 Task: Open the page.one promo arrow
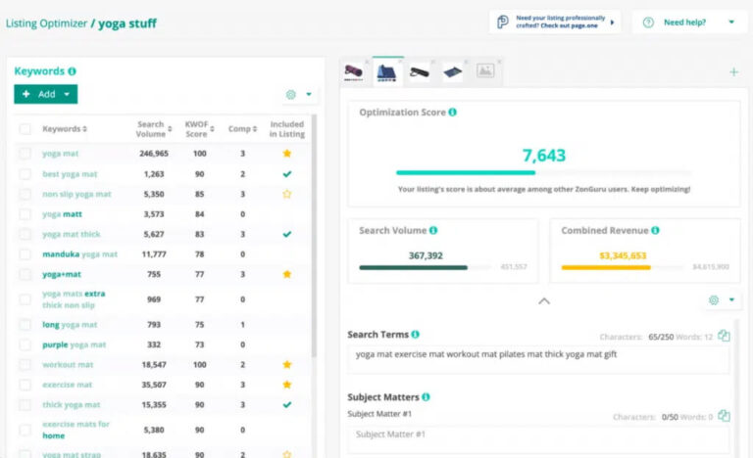tap(612, 23)
